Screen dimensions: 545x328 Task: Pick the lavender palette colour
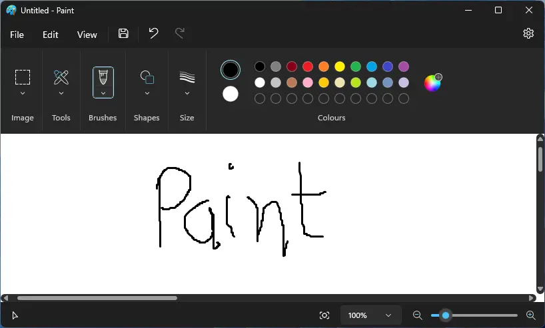404,82
